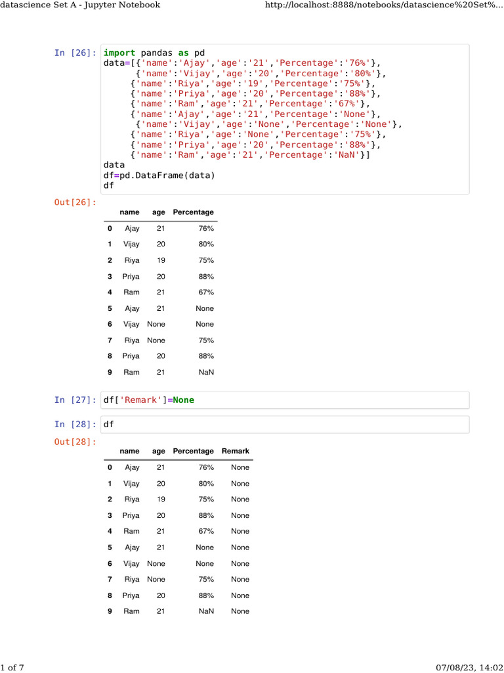
Task: Click the '1 of 7' page indicator
Action: tap(12, 668)
